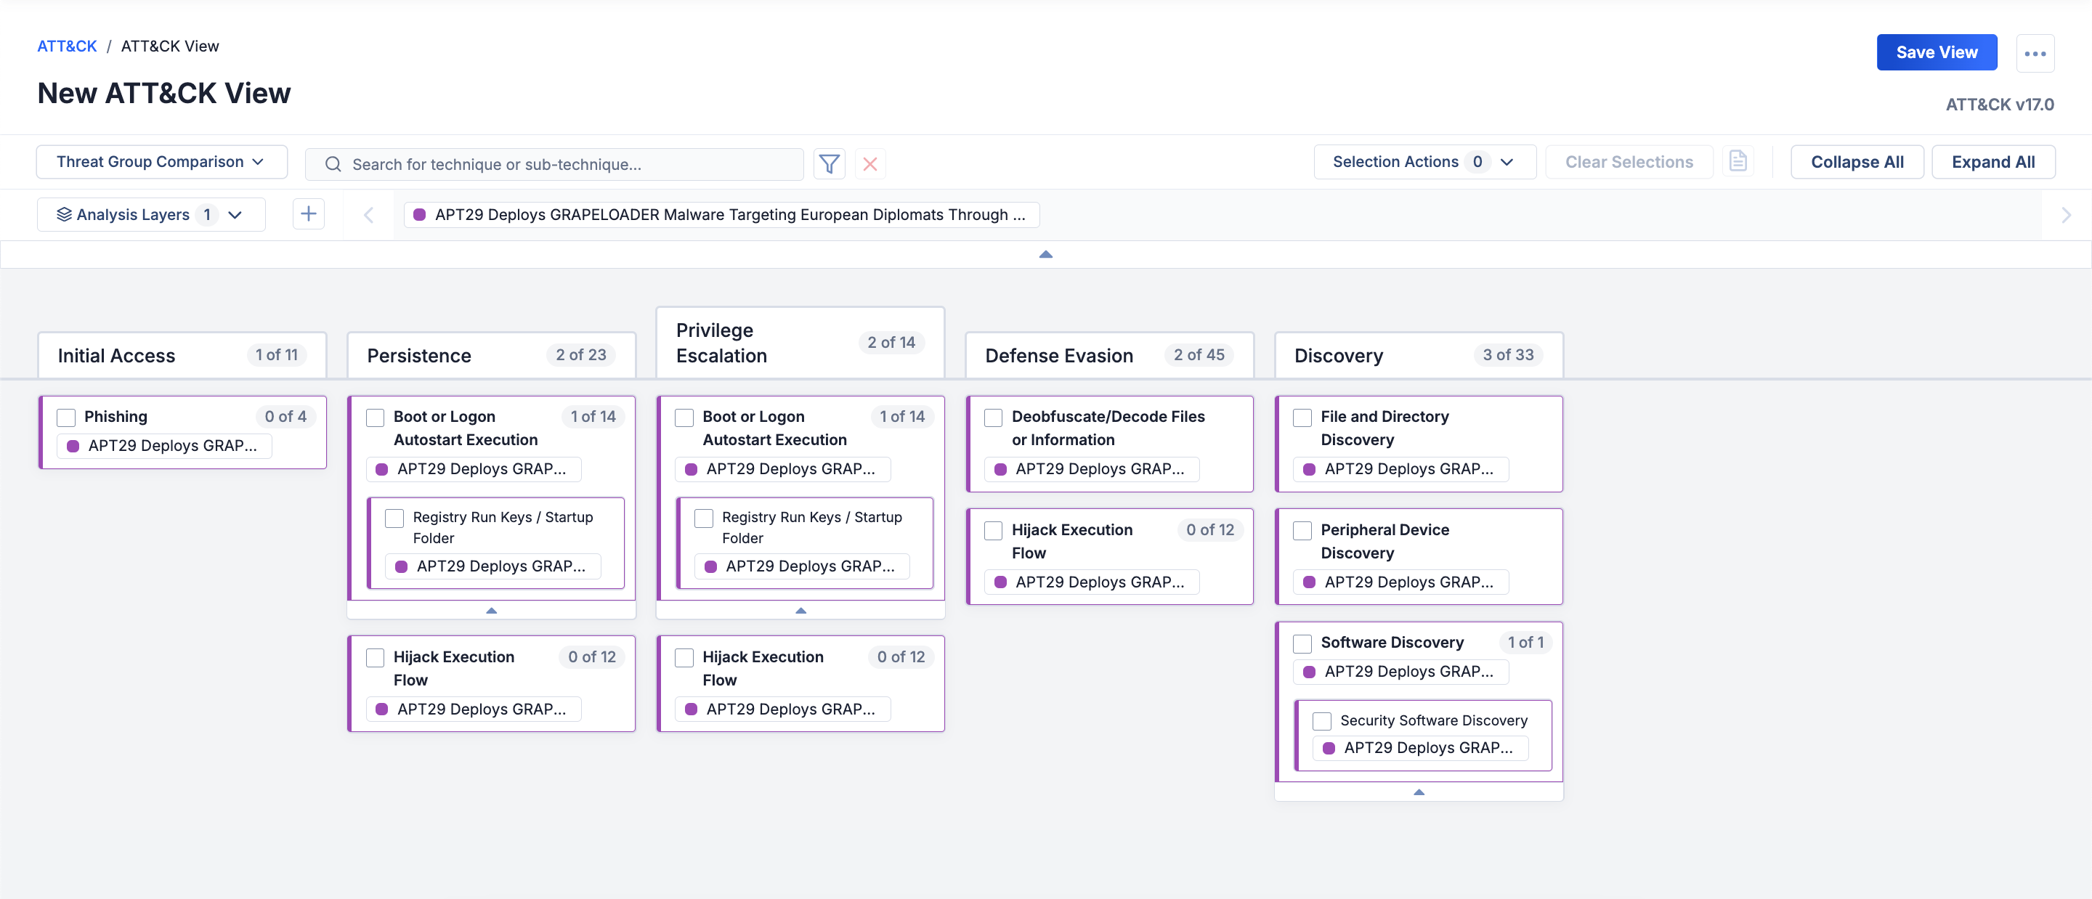
Task: Check the Security Software Discovery checkbox
Action: pos(1321,720)
